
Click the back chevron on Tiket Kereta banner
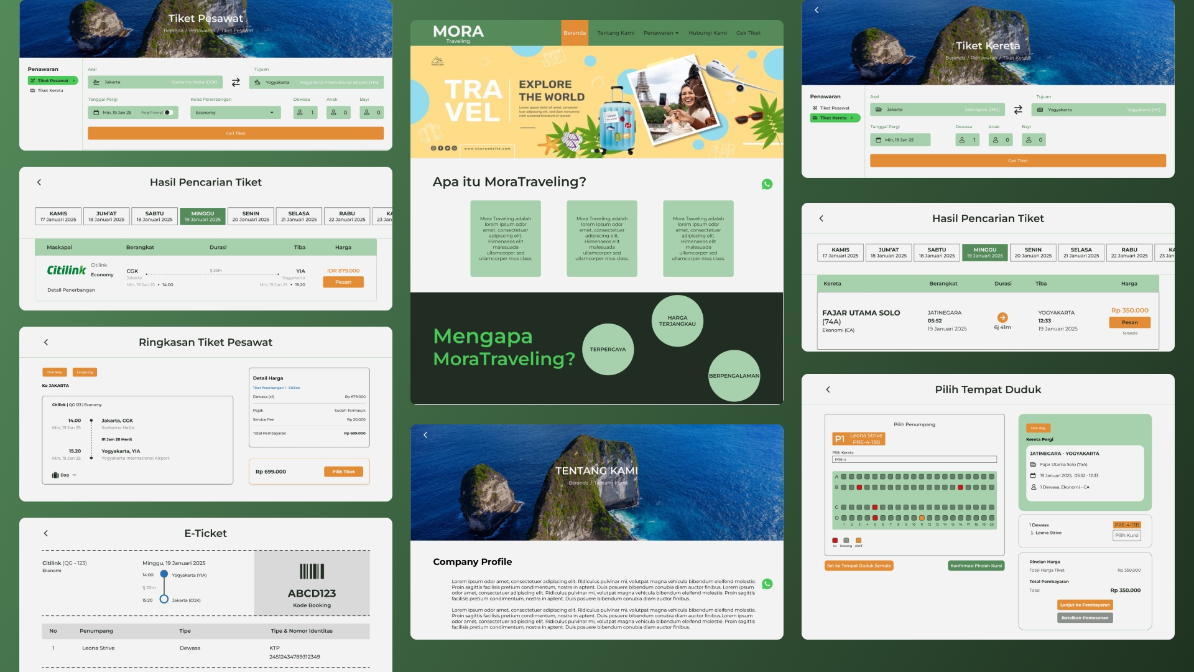(x=817, y=10)
